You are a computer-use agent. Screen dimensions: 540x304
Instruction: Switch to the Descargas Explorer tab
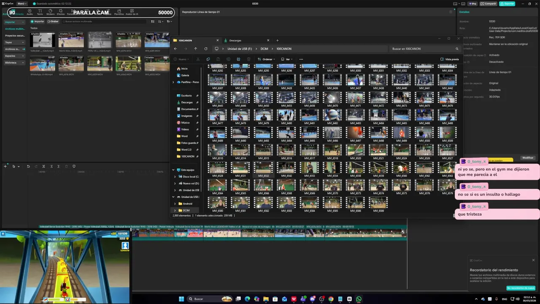[247, 41]
